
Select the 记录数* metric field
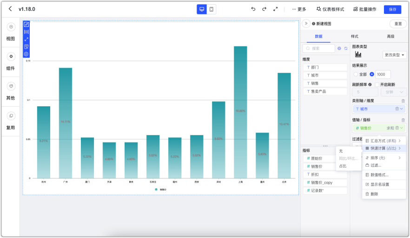[x=325, y=191]
